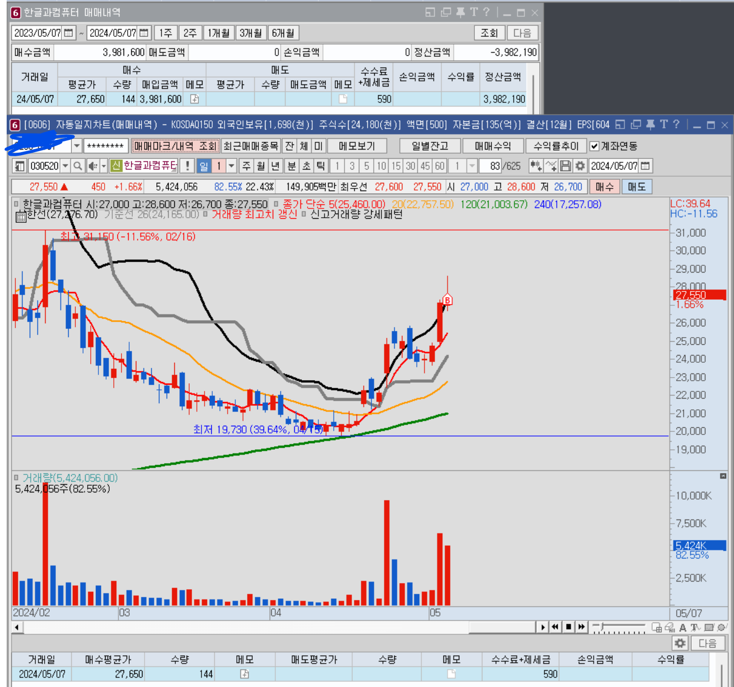Save chart with the floppy disk icon
The image size is (734, 687).
pyautogui.click(x=565, y=166)
